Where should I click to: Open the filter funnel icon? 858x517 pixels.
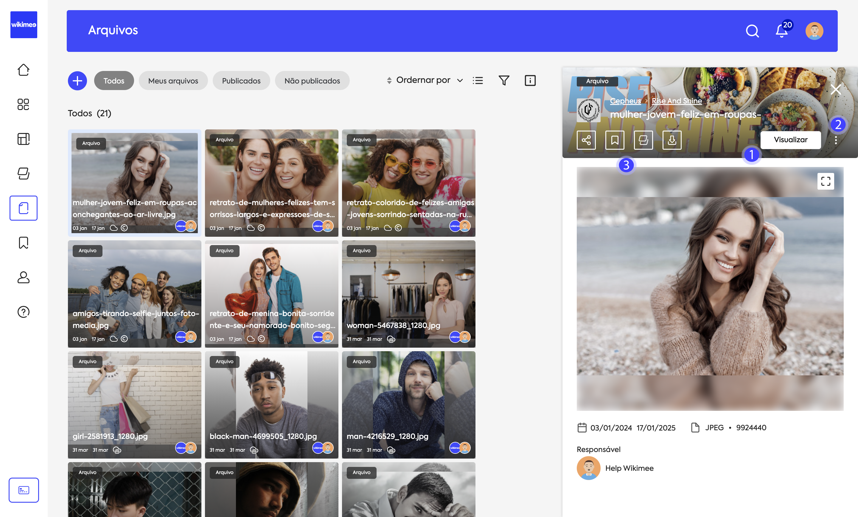[x=504, y=81]
